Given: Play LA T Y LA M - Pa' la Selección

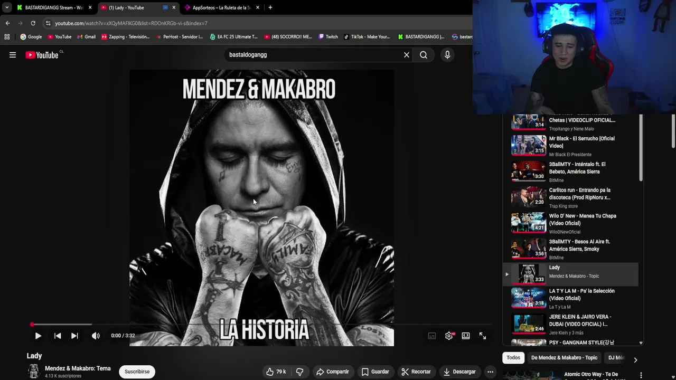Looking at the screenshot, I should tap(570, 299).
